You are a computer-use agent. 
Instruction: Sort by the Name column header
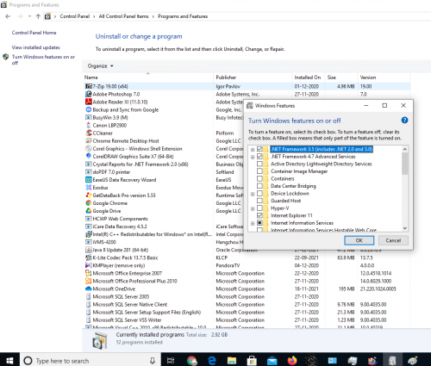point(148,78)
